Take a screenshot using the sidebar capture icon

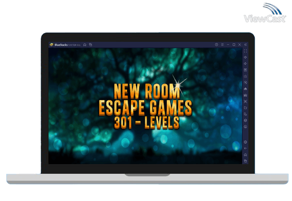pos(245,101)
